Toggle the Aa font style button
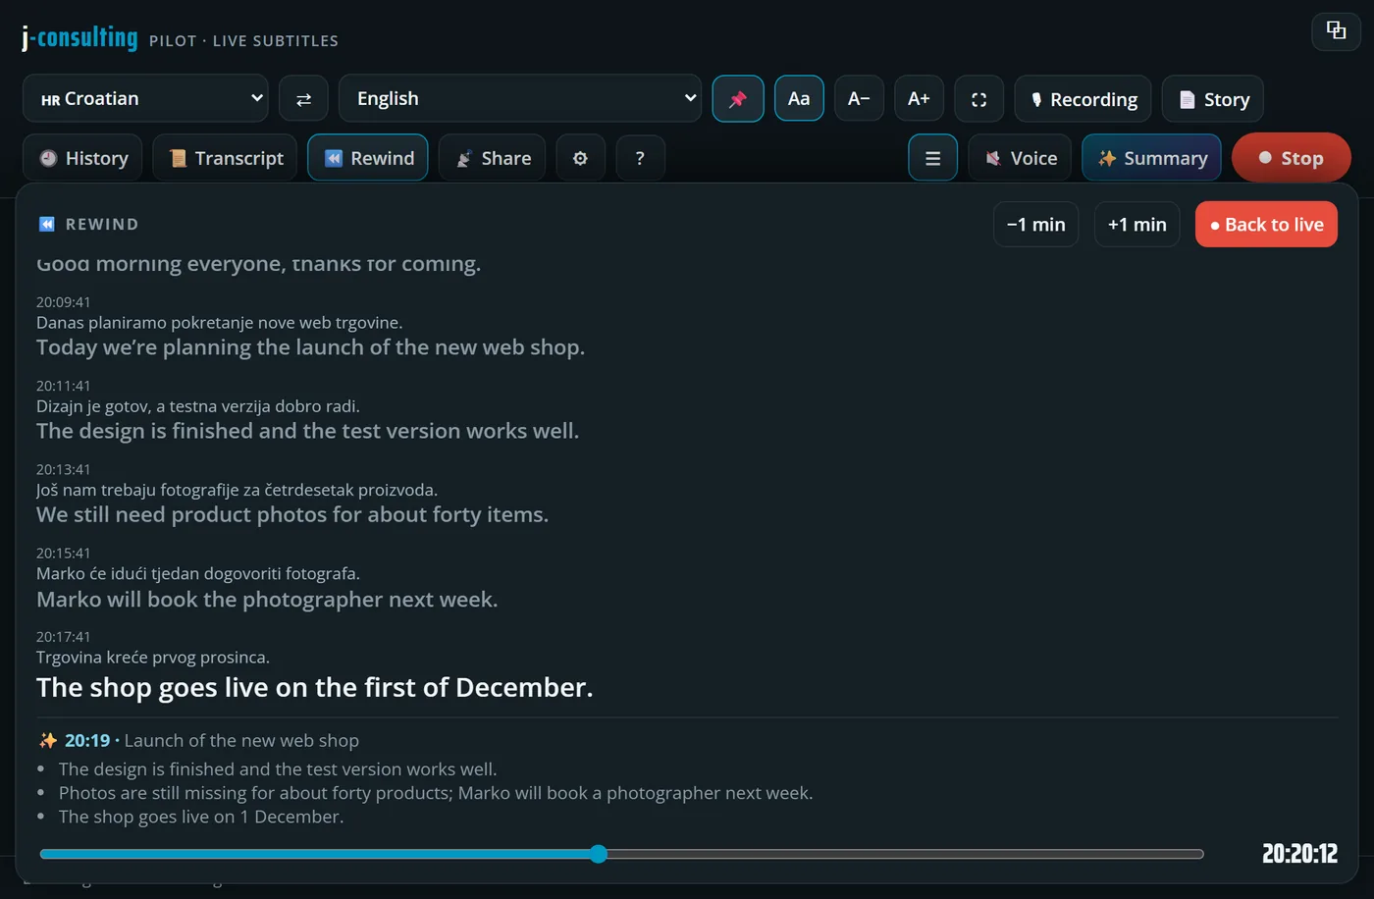 coord(799,98)
